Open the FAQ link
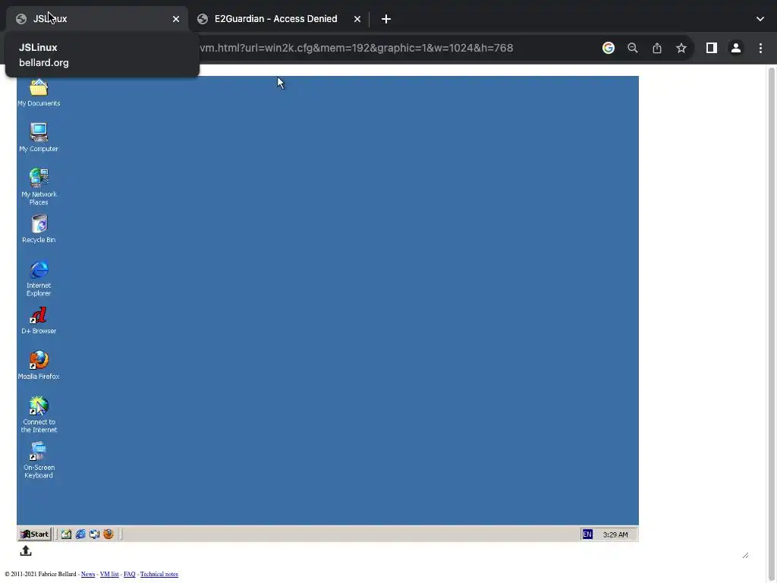This screenshot has width=777, height=583. pos(129,574)
